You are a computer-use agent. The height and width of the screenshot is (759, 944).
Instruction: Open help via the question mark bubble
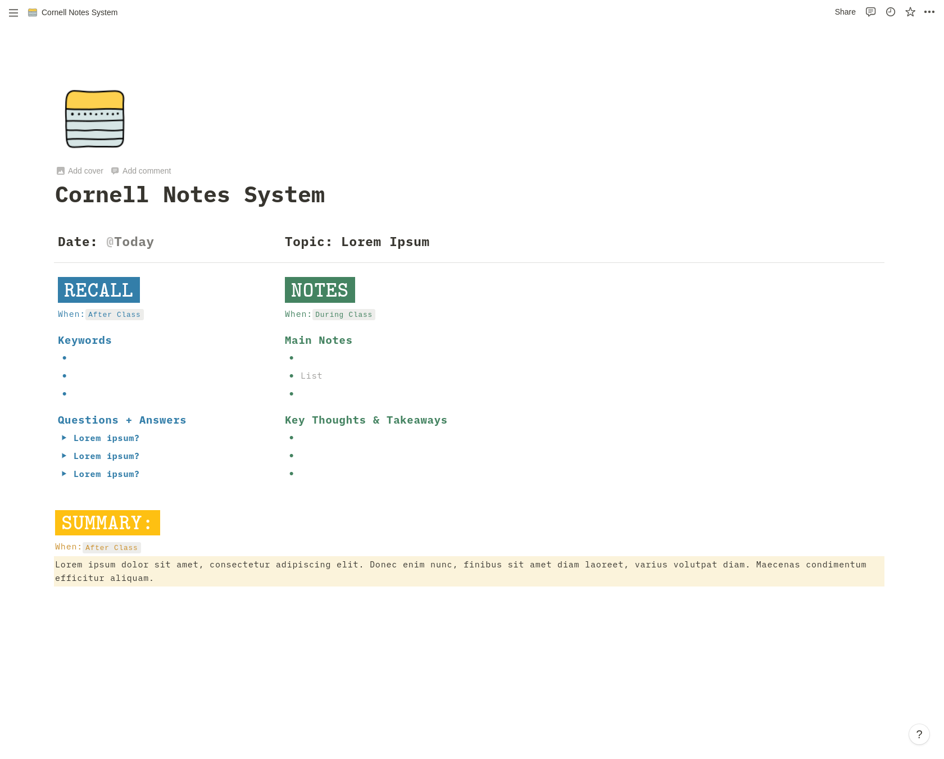click(920, 734)
